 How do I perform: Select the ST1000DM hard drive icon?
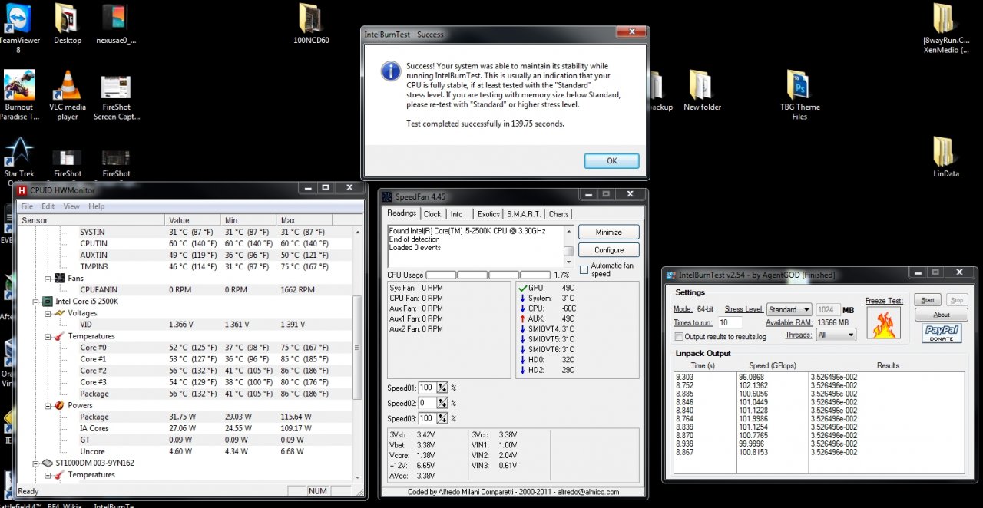(47, 463)
